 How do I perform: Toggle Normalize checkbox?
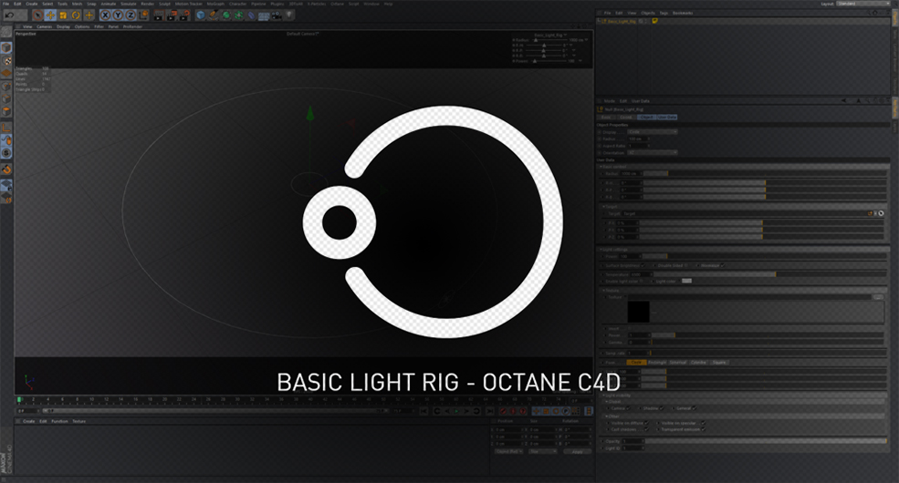point(723,265)
